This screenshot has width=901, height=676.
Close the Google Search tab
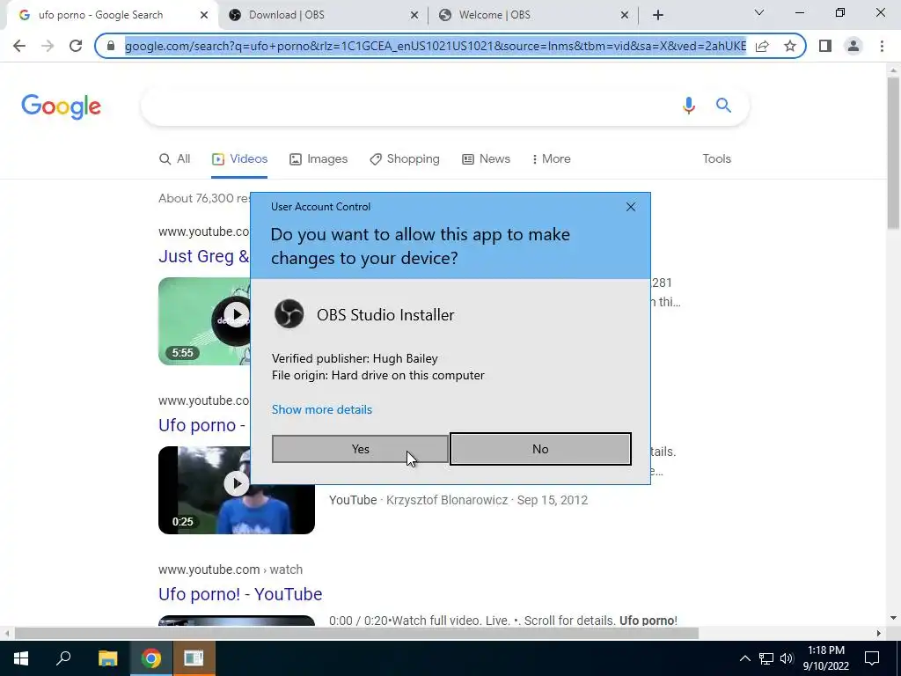tap(204, 16)
